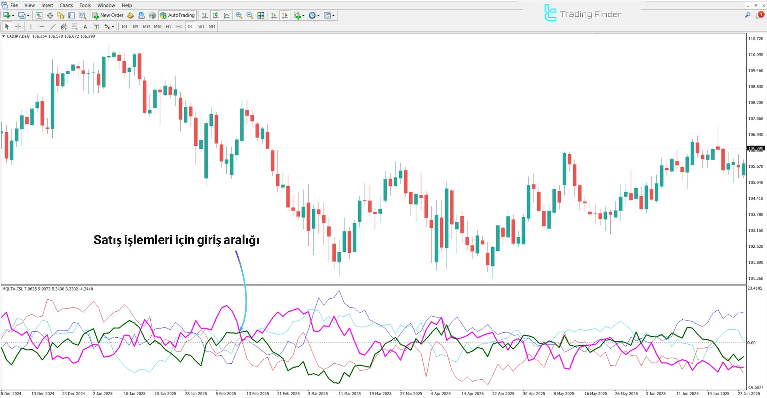
Task: Open the Charts menu
Action: [x=66, y=5]
